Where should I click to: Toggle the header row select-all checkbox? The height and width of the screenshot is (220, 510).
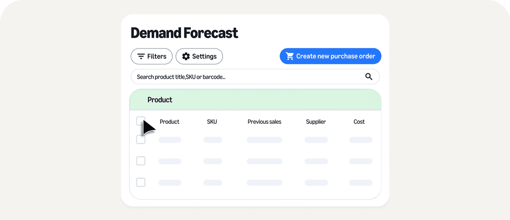(x=141, y=120)
